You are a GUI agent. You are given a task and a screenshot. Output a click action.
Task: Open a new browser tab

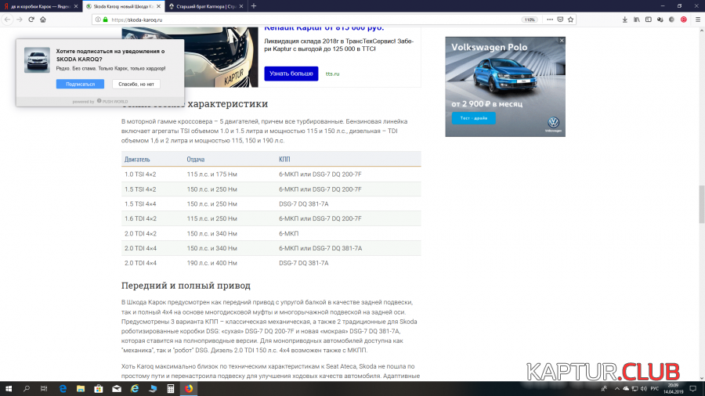pyautogui.click(x=254, y=6)
